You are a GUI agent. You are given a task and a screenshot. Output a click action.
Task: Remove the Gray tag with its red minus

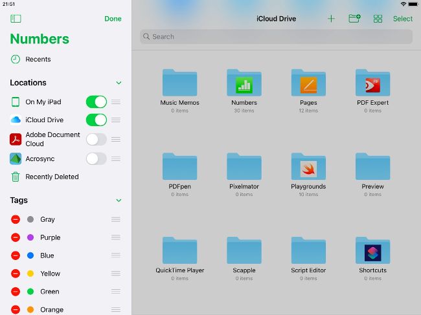tap(16, 219)
